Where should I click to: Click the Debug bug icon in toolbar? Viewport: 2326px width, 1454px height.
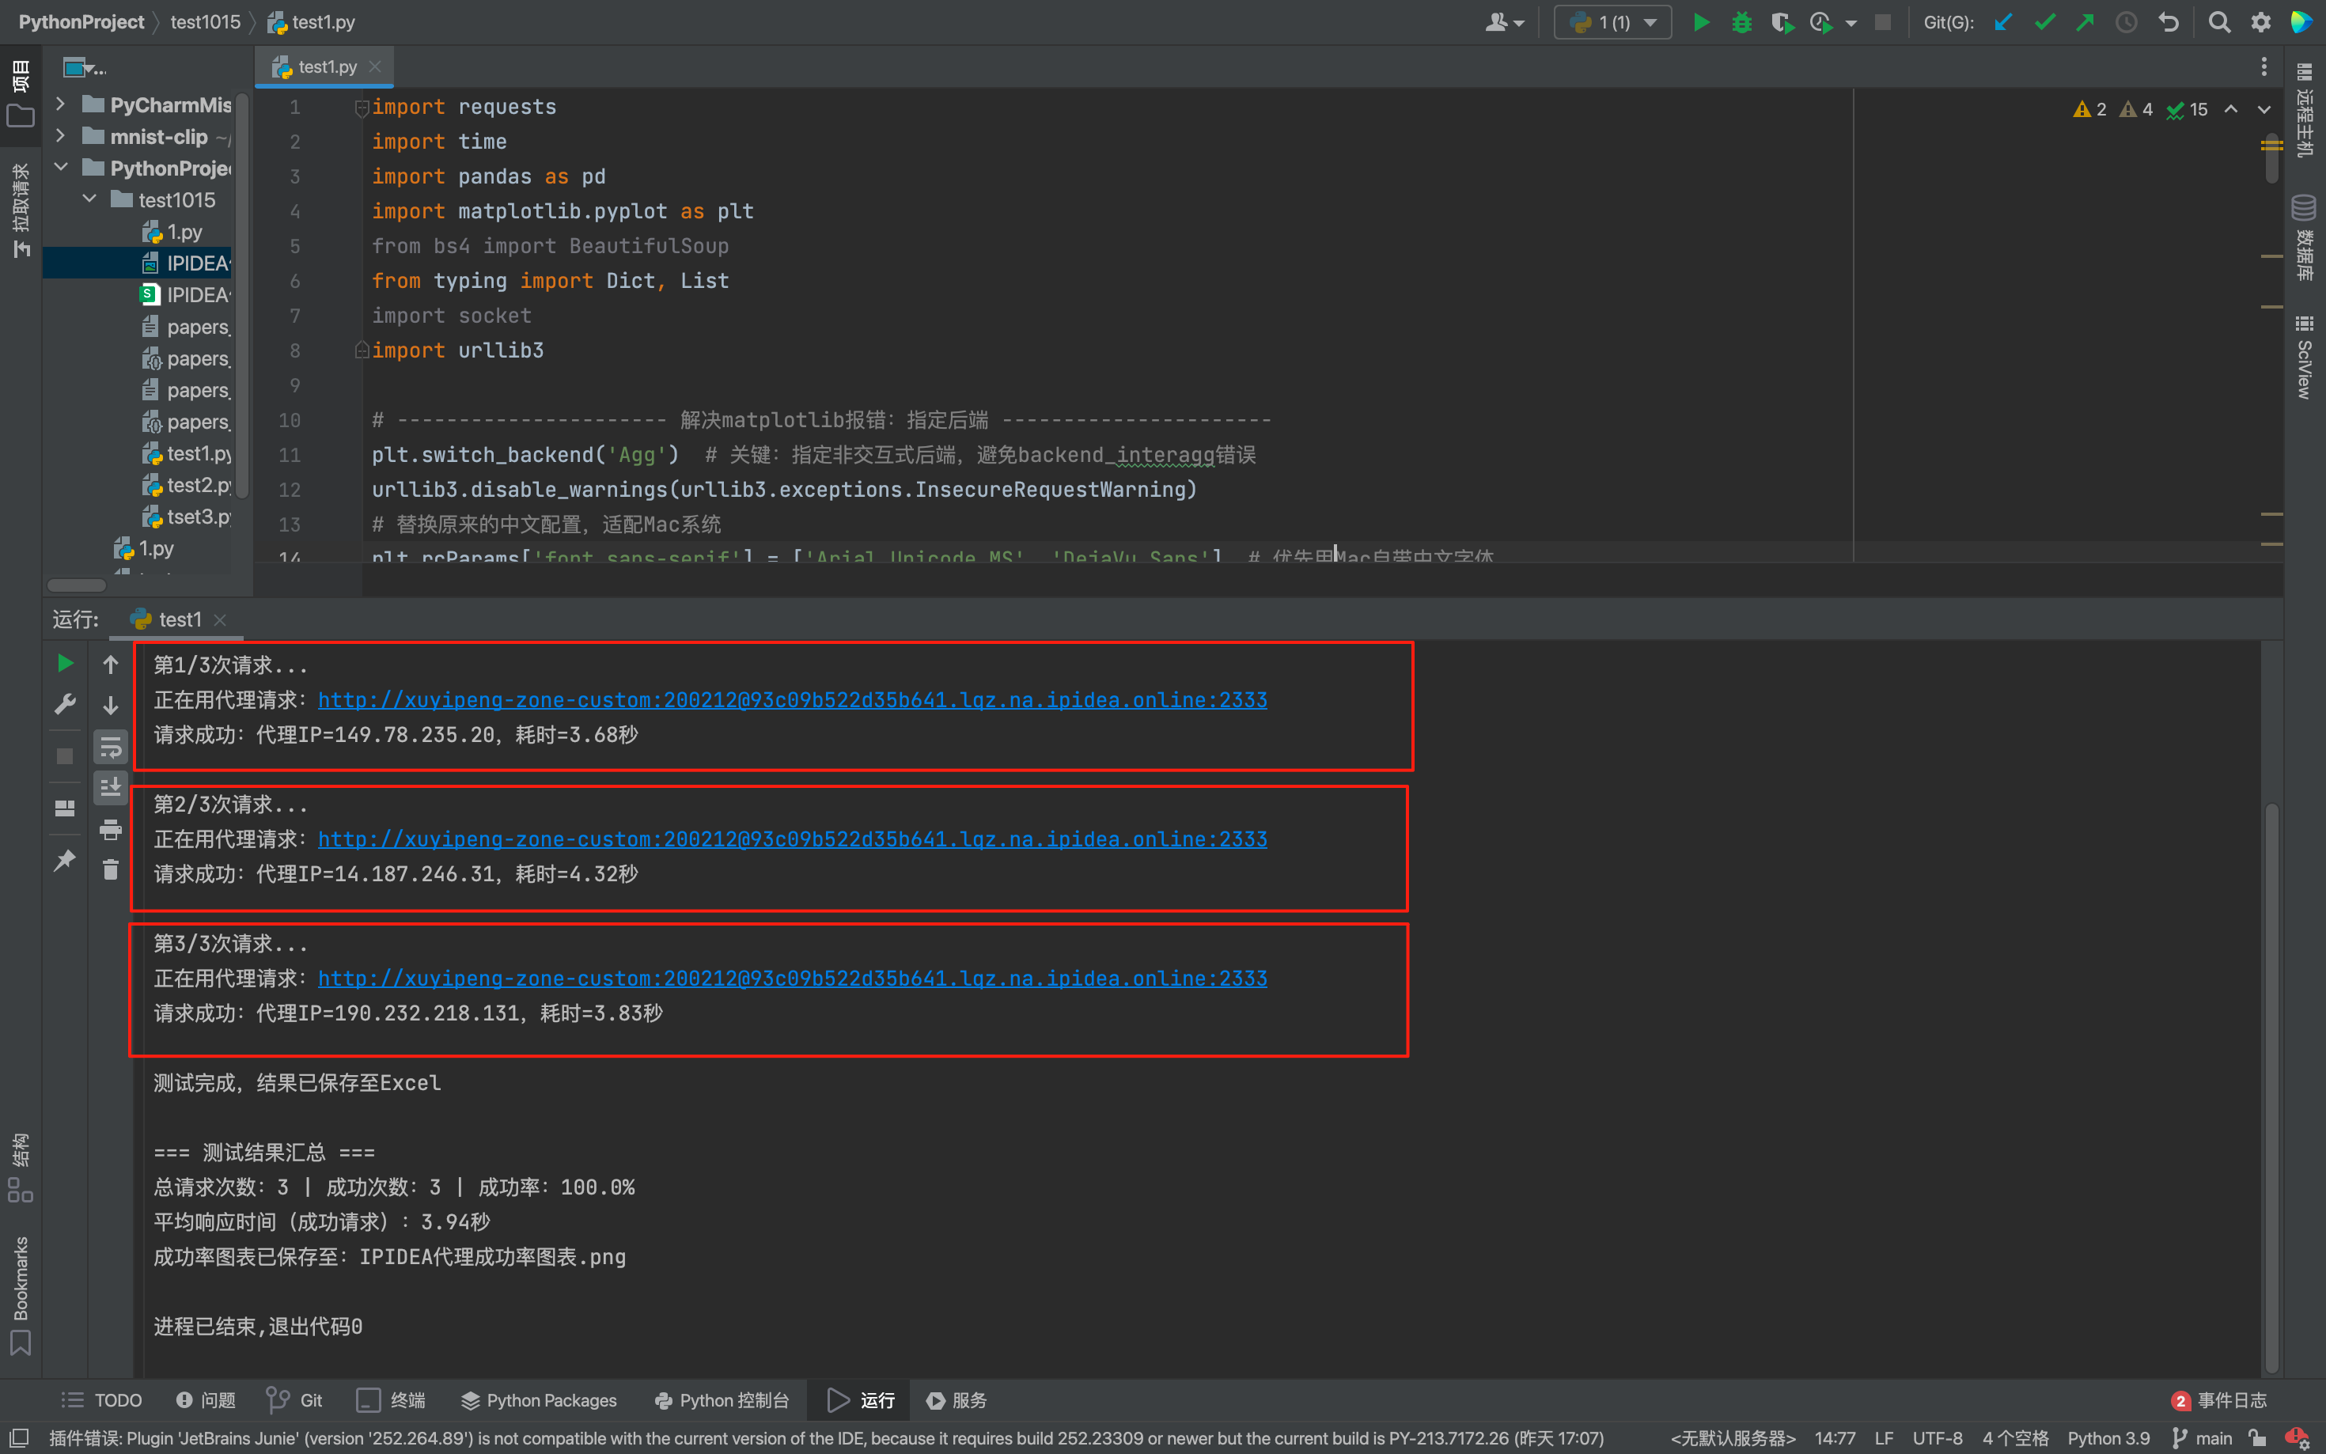click(x=1741, y=22)
